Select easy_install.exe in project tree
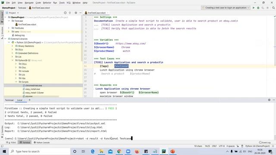The image size is (276, 155). 33,89
